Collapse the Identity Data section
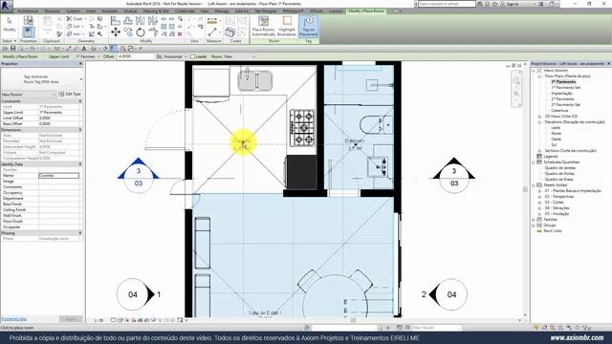Screen dimensions: 612x344 tap(80, 164)
